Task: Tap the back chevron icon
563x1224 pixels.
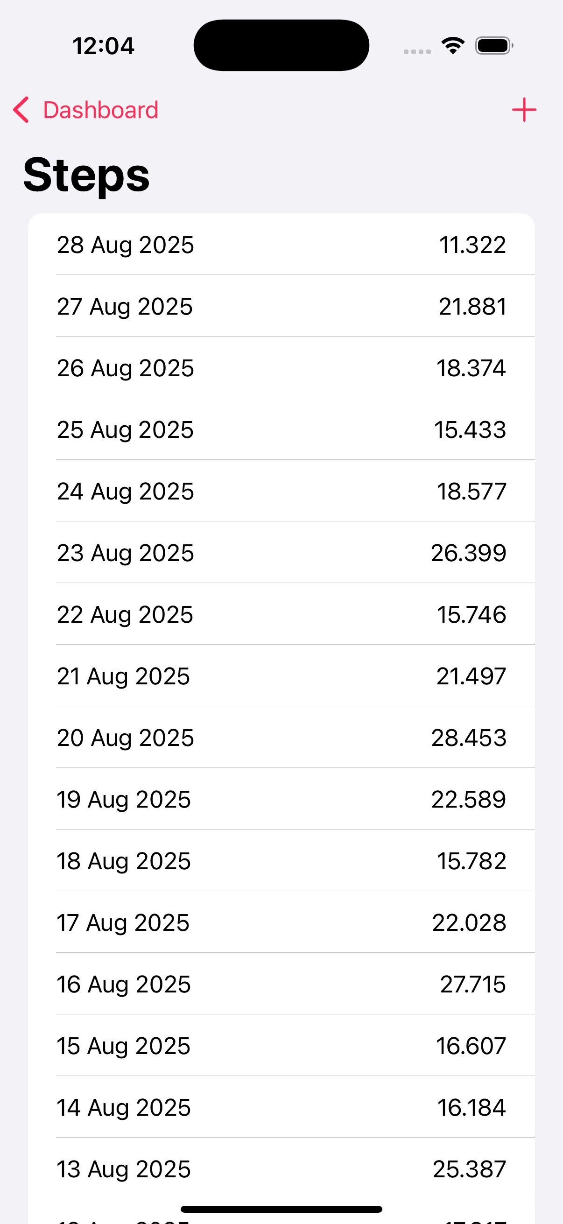Action: pos(21,110)
